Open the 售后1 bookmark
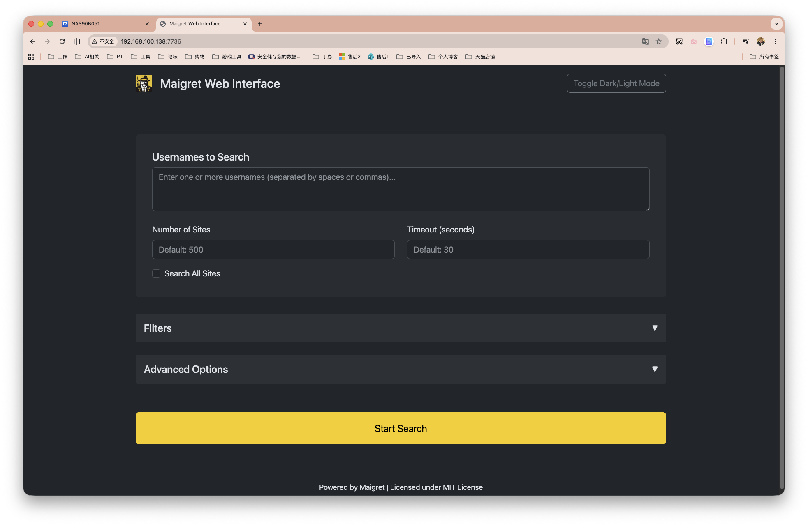808x526 pixels. (378, 57)
